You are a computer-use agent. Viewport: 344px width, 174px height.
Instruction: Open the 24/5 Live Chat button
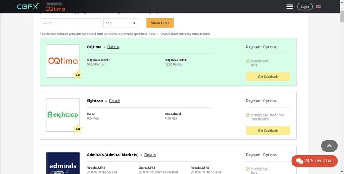[x=314, y=161]
